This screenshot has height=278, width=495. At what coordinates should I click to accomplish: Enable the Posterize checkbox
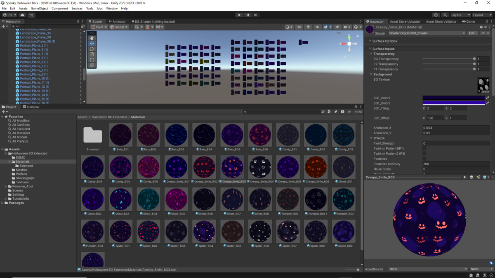click(x=424, y=159)
